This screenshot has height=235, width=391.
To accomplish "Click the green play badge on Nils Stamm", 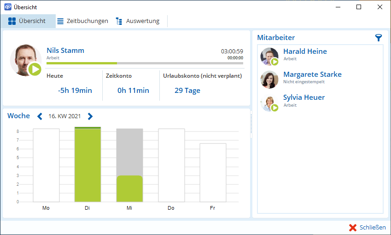I will [35, 69].
